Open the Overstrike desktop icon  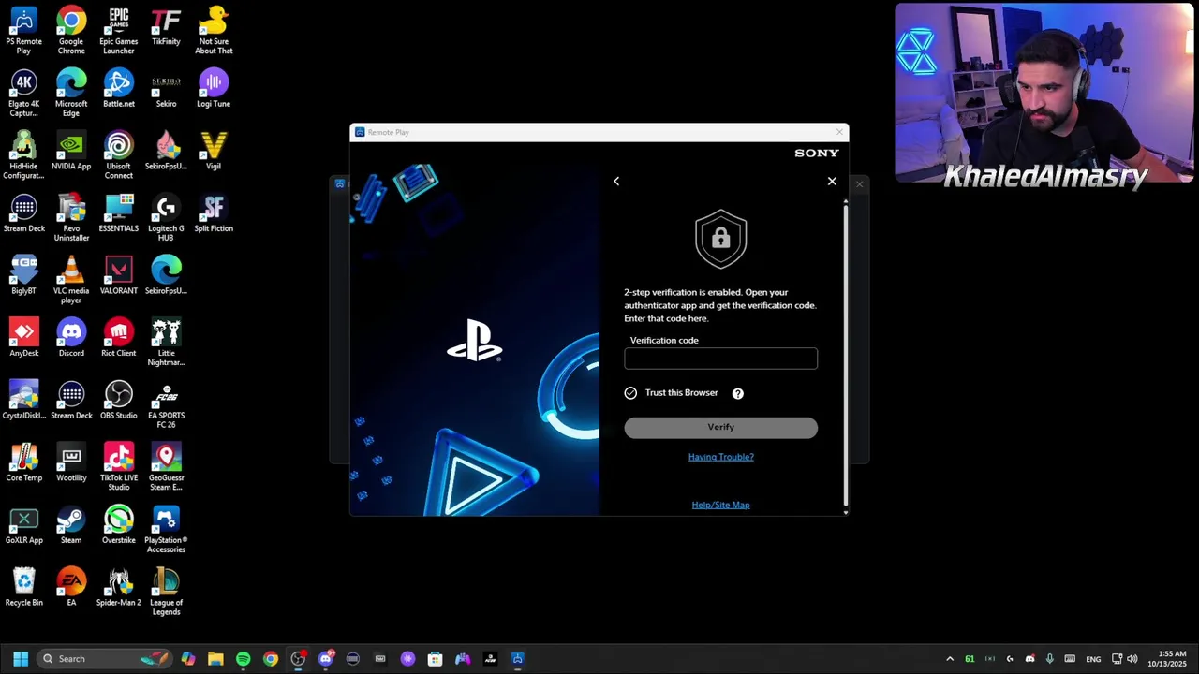pos(119,524)
